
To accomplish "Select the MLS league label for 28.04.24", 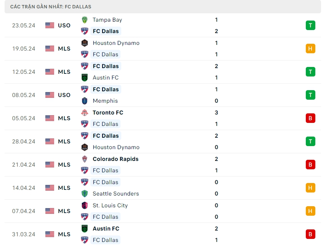I will pos(64,142).
